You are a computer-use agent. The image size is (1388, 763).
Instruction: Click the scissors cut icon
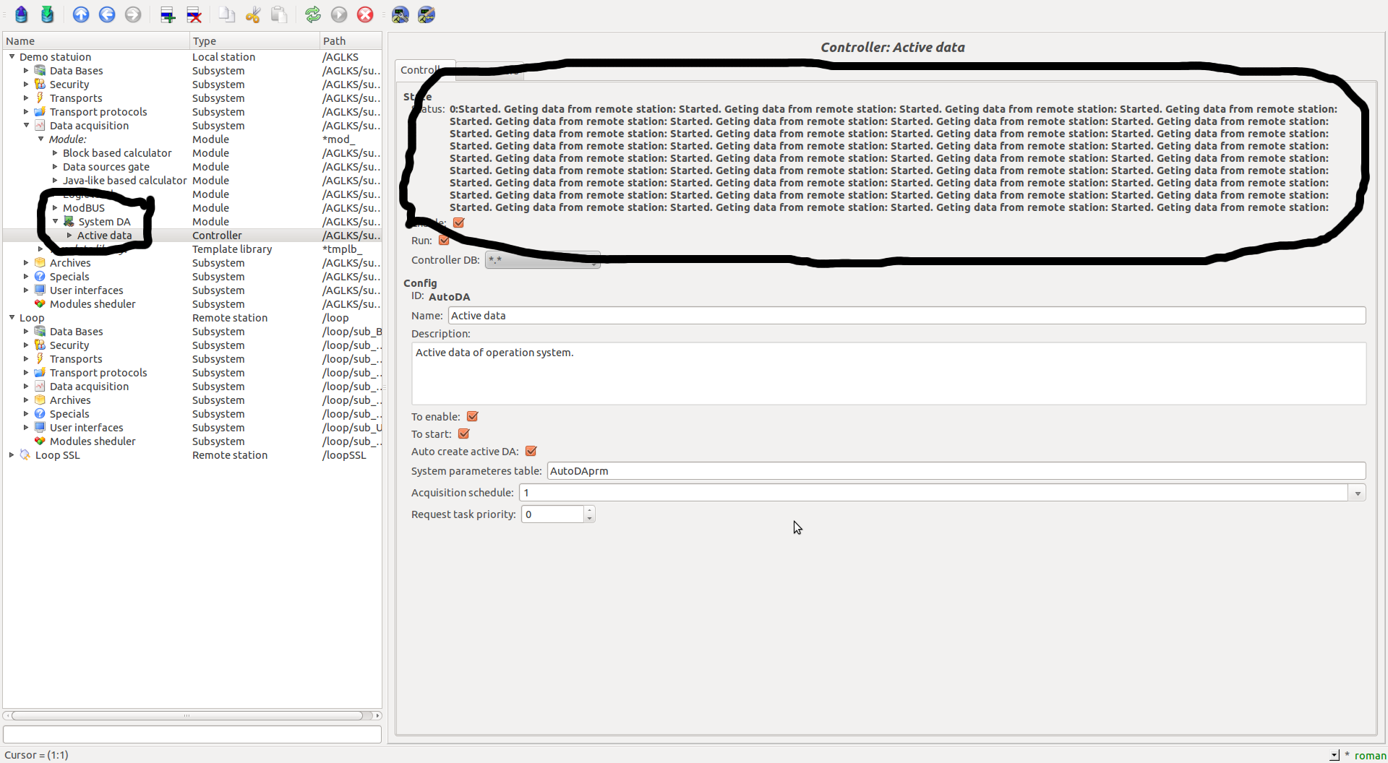pos(252,14)
